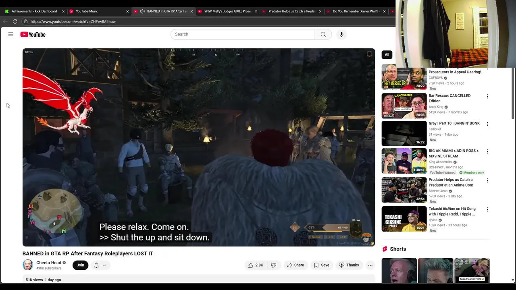This screenshot has width=516, height=290.
Task: Switch to Achievements - Kick Dashboard tab
Action: click(x=34, y=11)
